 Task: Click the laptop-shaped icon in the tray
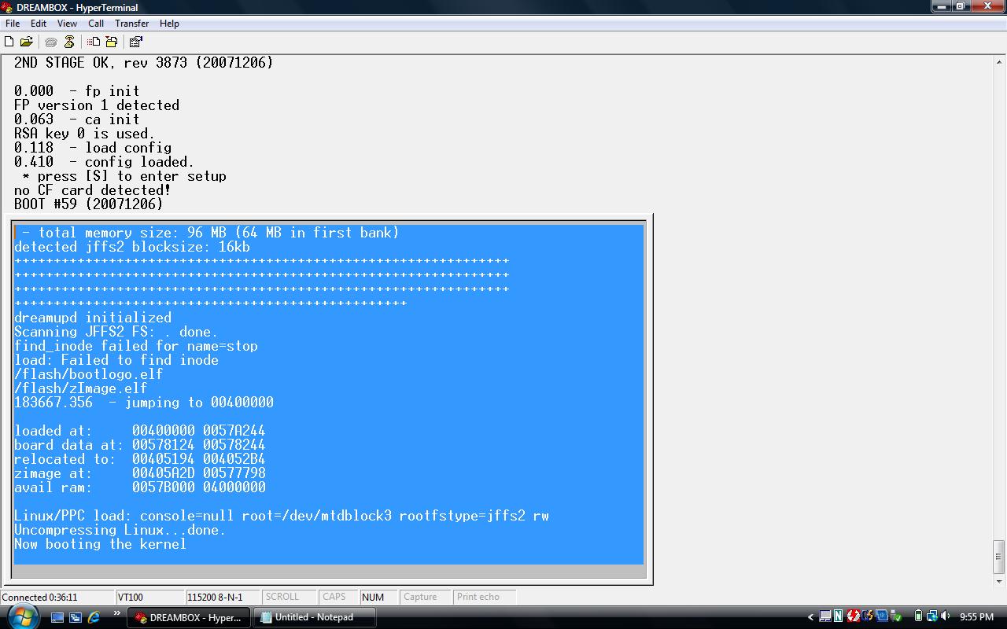824,616
